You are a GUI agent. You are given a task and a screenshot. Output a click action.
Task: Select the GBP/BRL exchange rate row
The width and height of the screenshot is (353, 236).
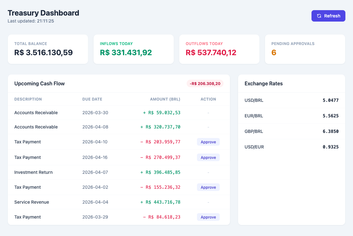[292, 131]
